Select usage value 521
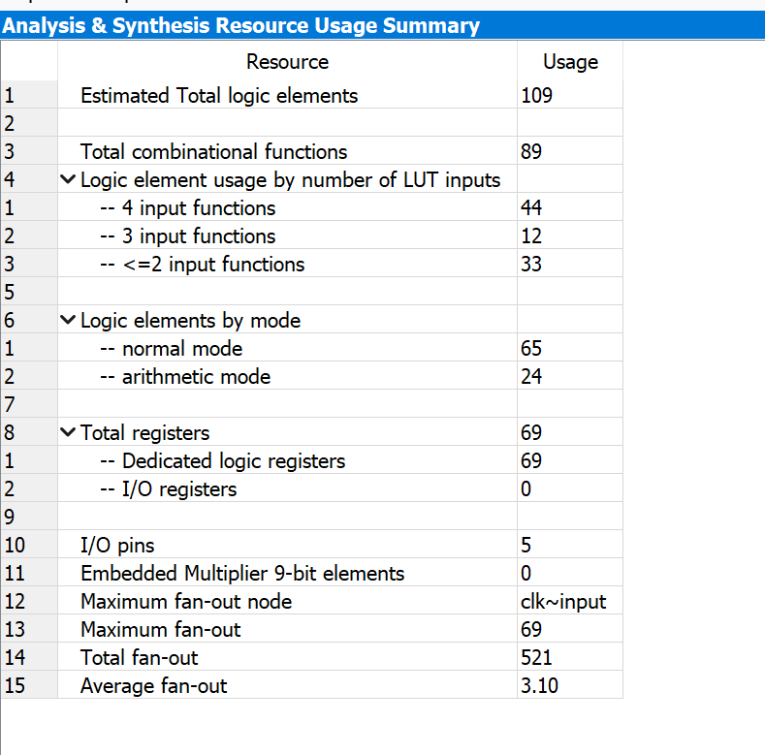 [x=536, y=657]
